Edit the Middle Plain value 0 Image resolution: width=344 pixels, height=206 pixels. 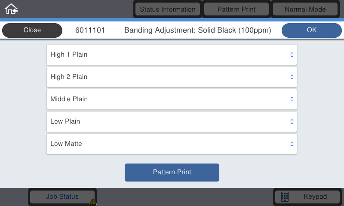(292, 100)
